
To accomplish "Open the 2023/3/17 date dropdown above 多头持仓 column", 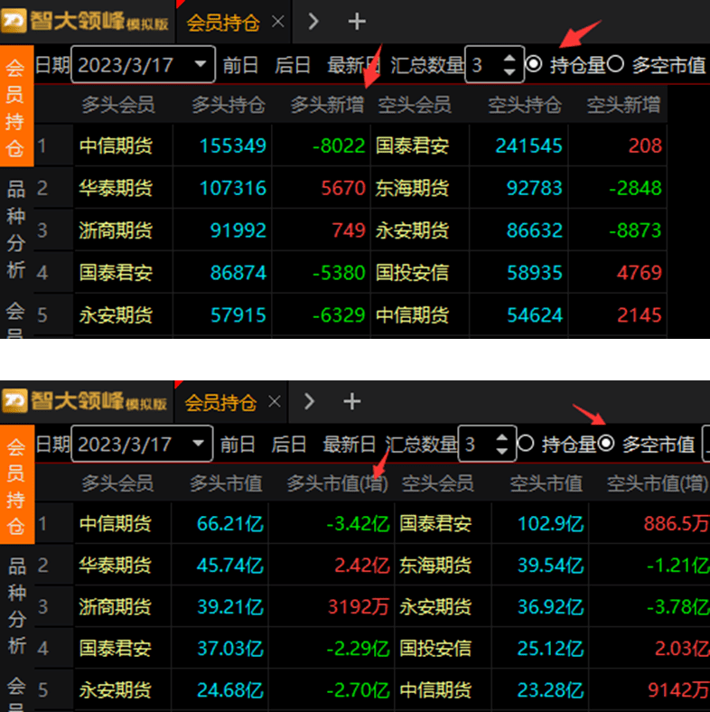I will (200, 65).
